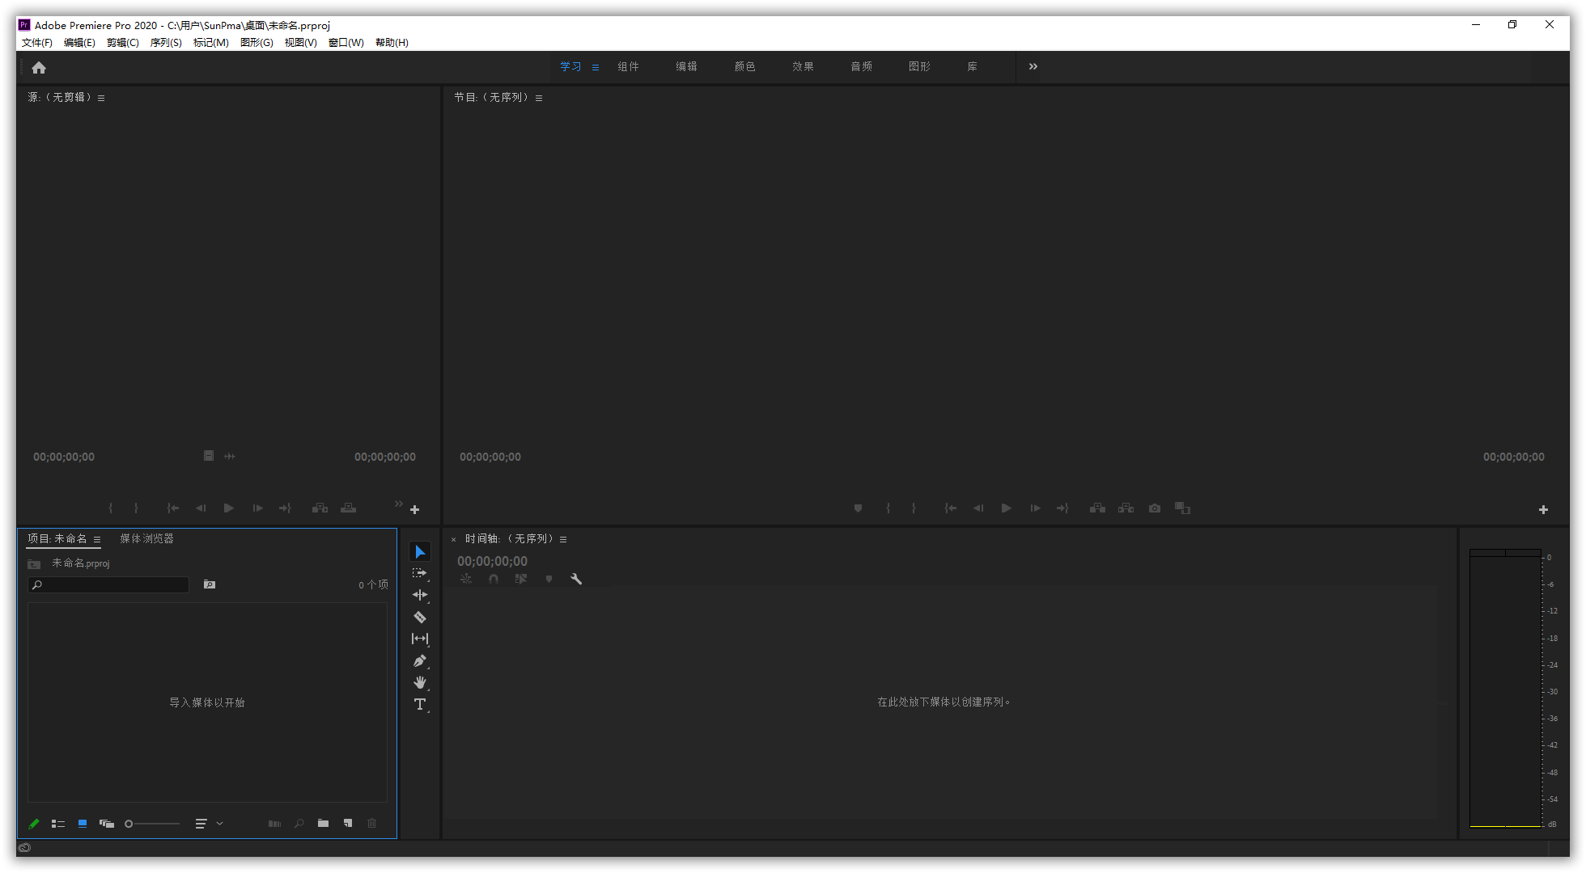Go to In point in Program monitor
The image size is (1586, 873).
950,508
